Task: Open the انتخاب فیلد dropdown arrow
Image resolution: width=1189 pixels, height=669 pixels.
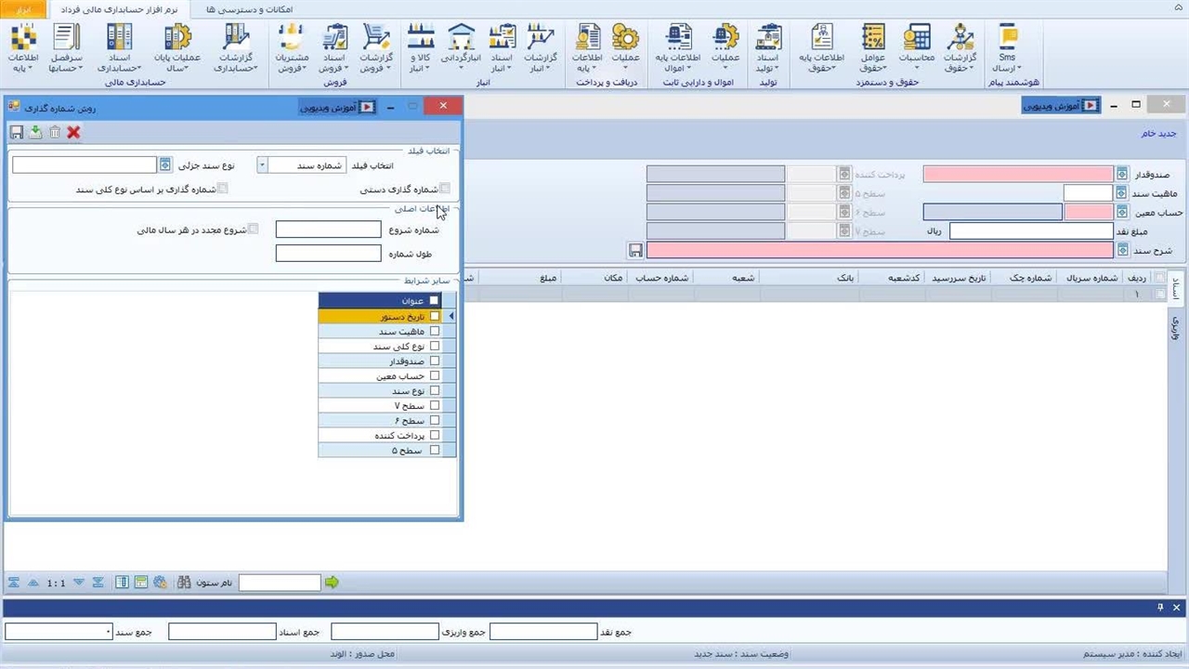Action: pos(262,164)
